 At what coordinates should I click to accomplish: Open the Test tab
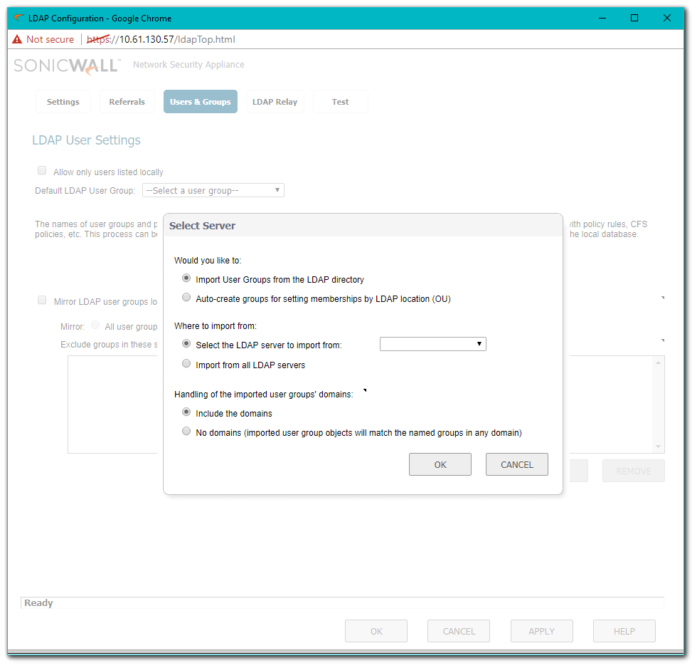click(340, 102)
